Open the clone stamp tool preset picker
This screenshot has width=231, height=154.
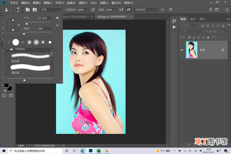(x=8, y=10)
